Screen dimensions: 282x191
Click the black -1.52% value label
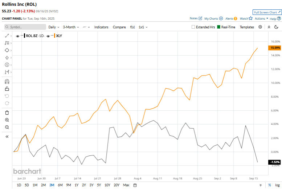tap(275, 162)
